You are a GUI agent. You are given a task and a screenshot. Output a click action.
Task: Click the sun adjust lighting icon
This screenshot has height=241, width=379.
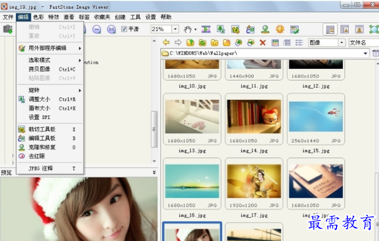pos(280,30)
